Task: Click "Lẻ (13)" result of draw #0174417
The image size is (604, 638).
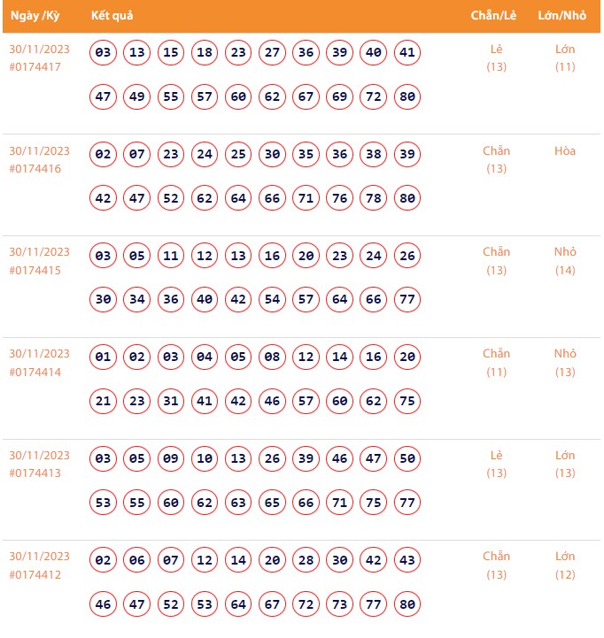Action: pos(497,58)
